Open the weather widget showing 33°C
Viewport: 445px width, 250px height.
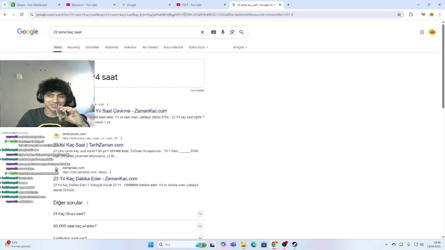point(17,244)
